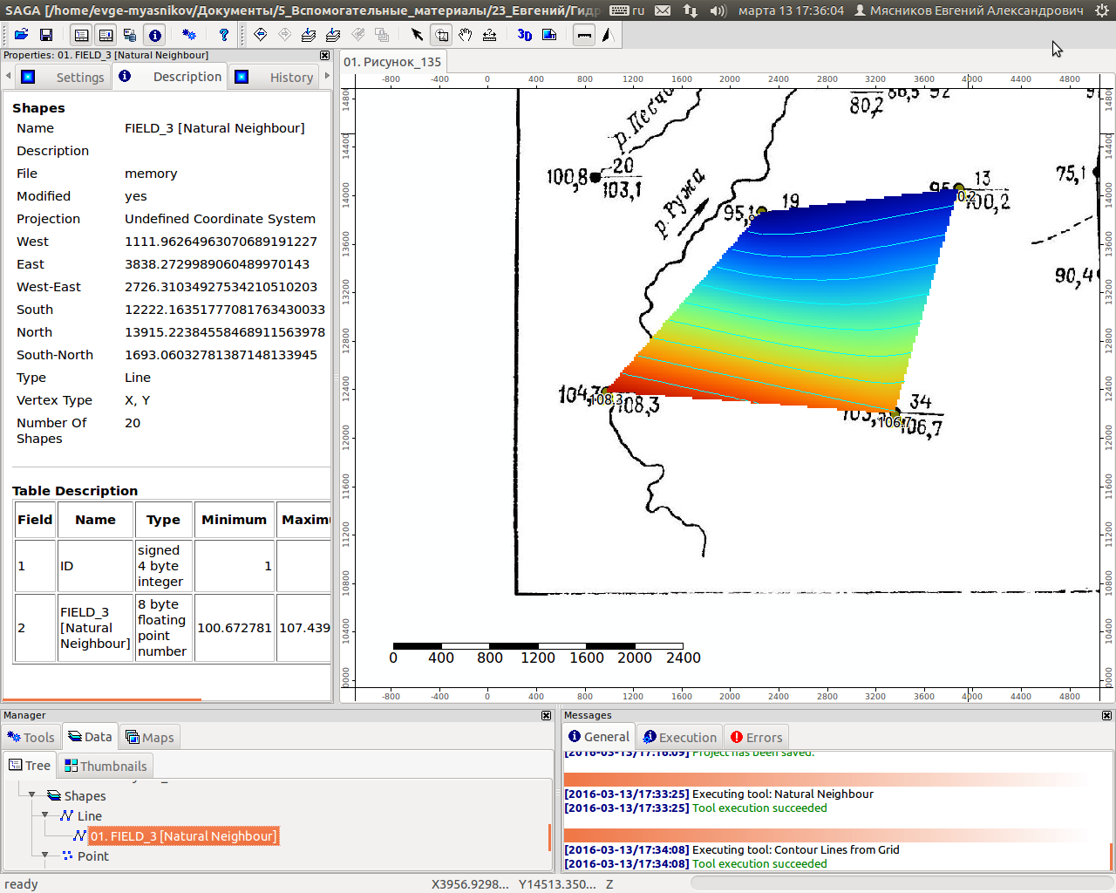
Task: Click the Open file folder icon
Action: 21,35
